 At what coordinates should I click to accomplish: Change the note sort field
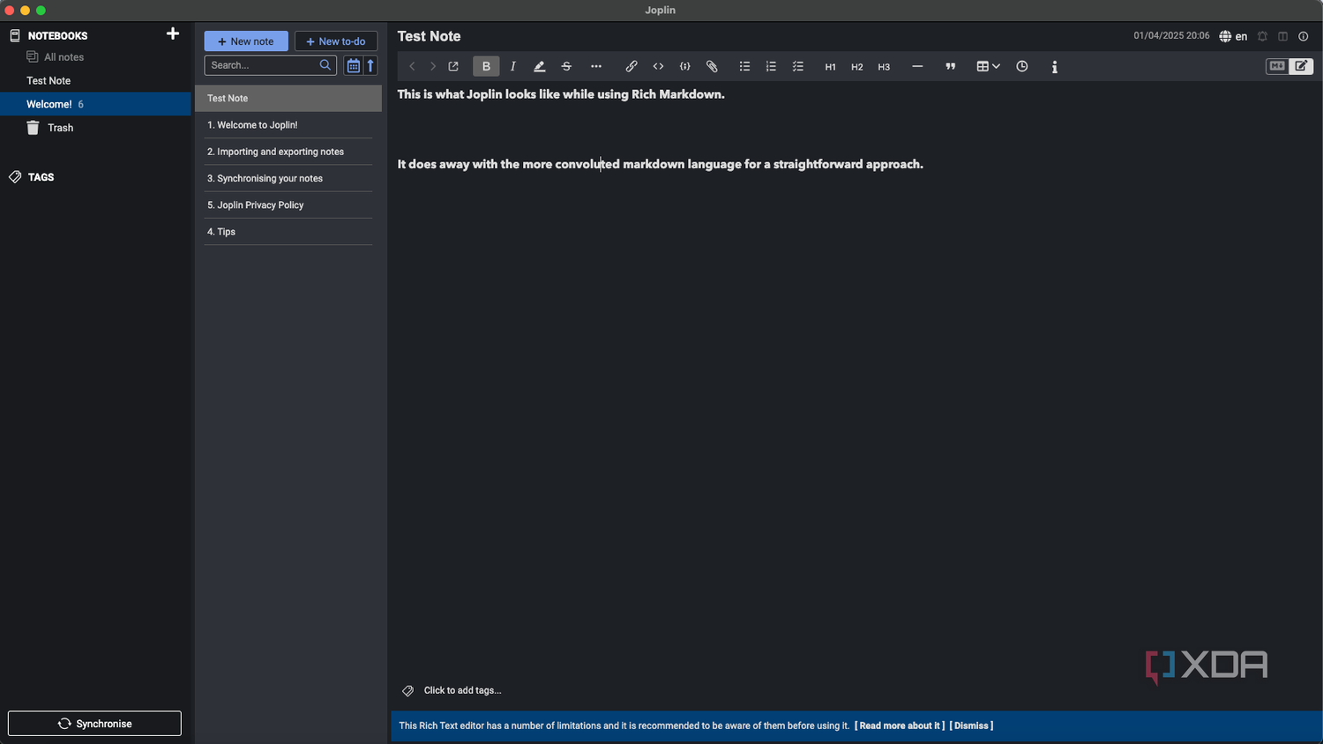click(x=353, y=65)
